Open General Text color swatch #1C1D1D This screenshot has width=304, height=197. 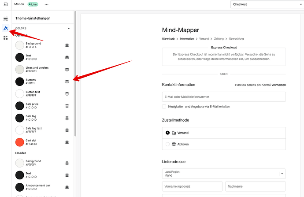click(x=19, y=57)
